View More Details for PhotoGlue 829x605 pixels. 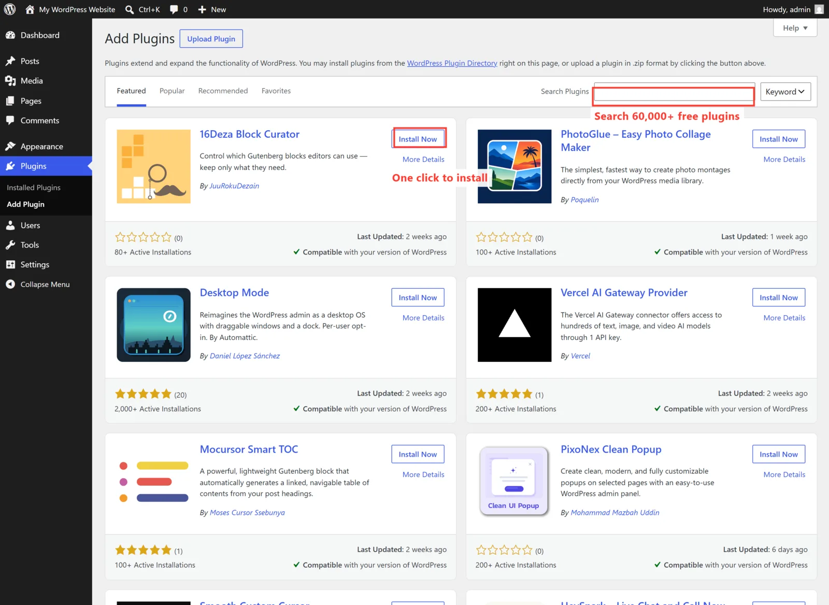[x=784, y=160]
